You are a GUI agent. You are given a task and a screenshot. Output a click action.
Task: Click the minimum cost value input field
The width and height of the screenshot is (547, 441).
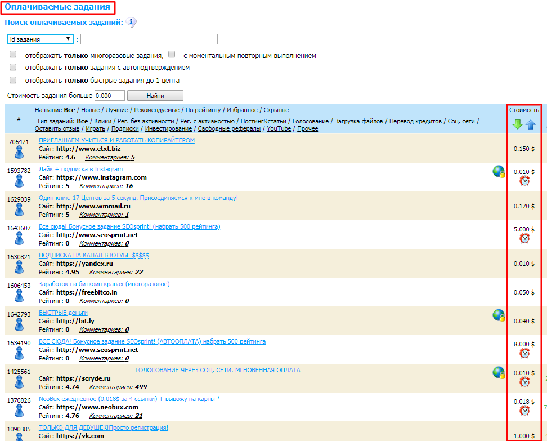pos(109,95)
